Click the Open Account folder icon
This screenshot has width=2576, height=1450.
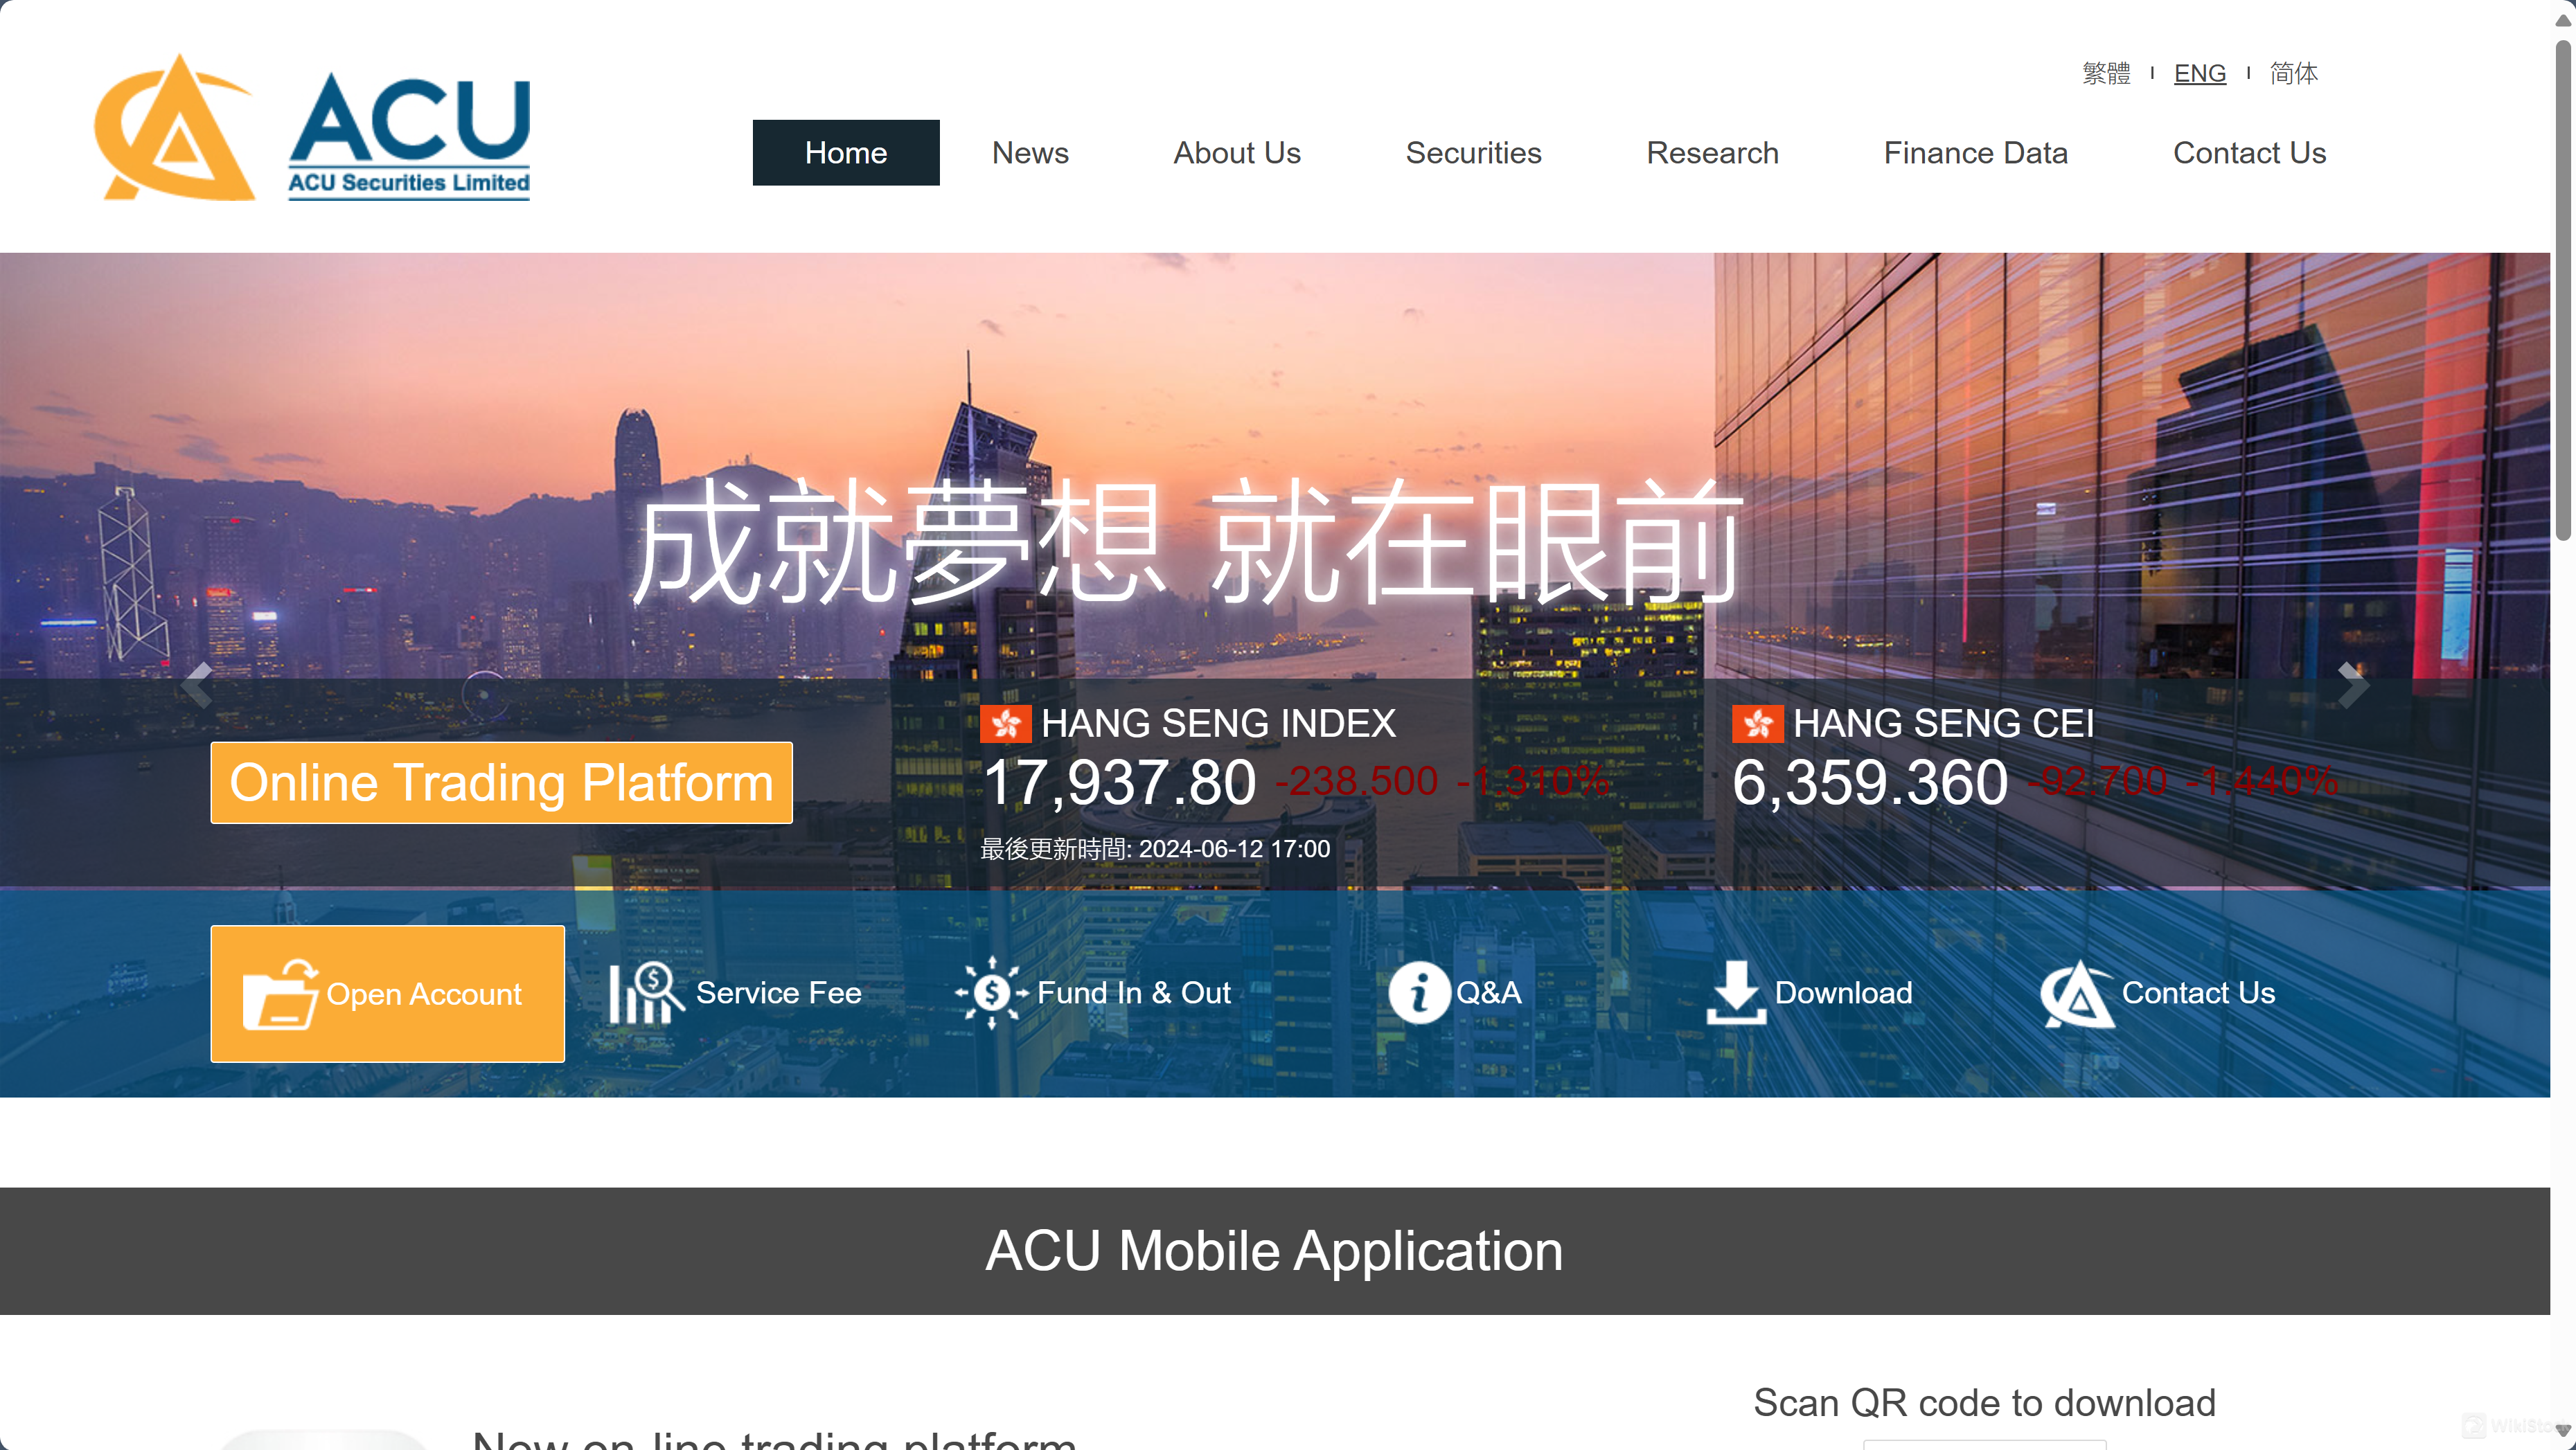[280, 994]
